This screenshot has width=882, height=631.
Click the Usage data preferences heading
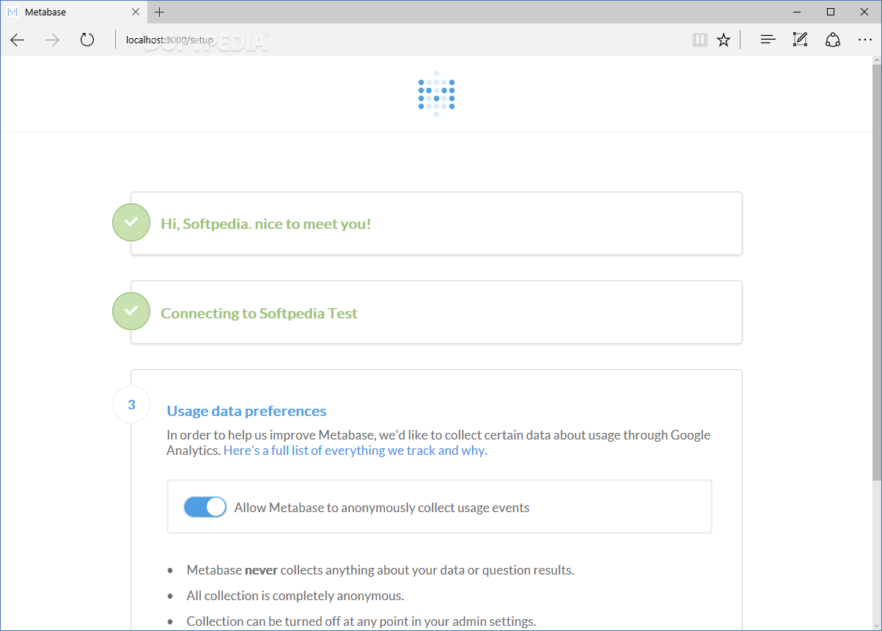(x=247, y=411)
